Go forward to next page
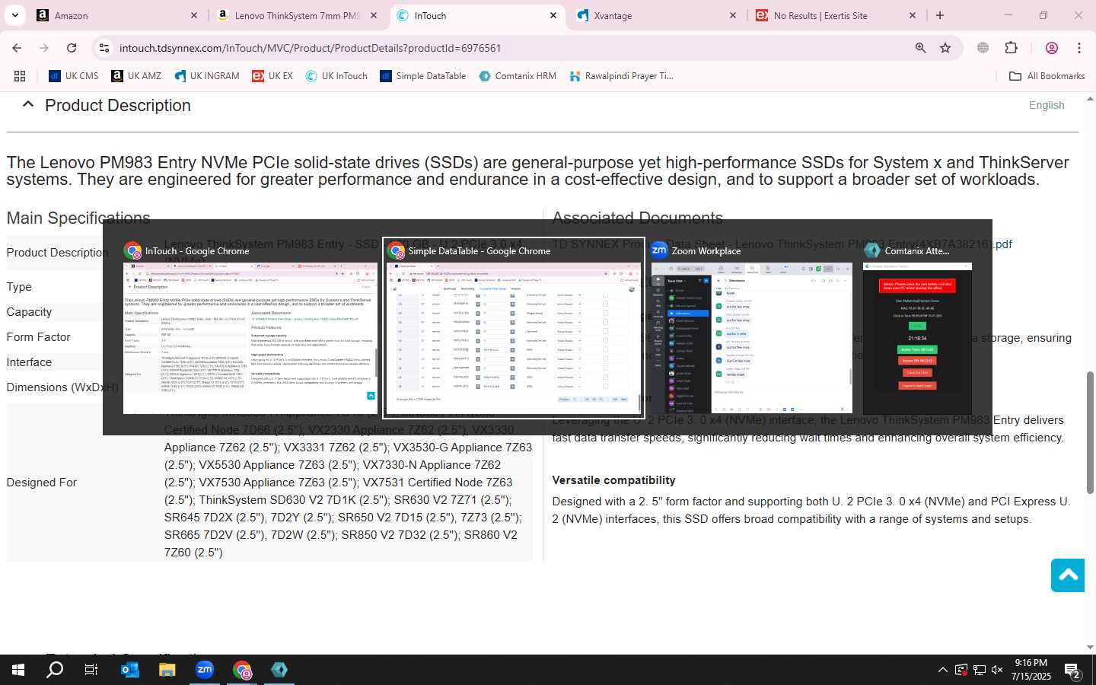Viewport: 1096px width, 685px height. point(44,48)
